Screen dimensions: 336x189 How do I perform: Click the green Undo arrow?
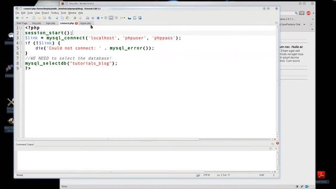click(75, 18)
